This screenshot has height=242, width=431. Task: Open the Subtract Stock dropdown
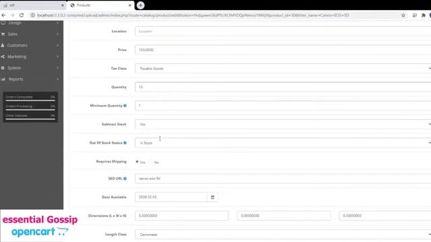point(283,124)
